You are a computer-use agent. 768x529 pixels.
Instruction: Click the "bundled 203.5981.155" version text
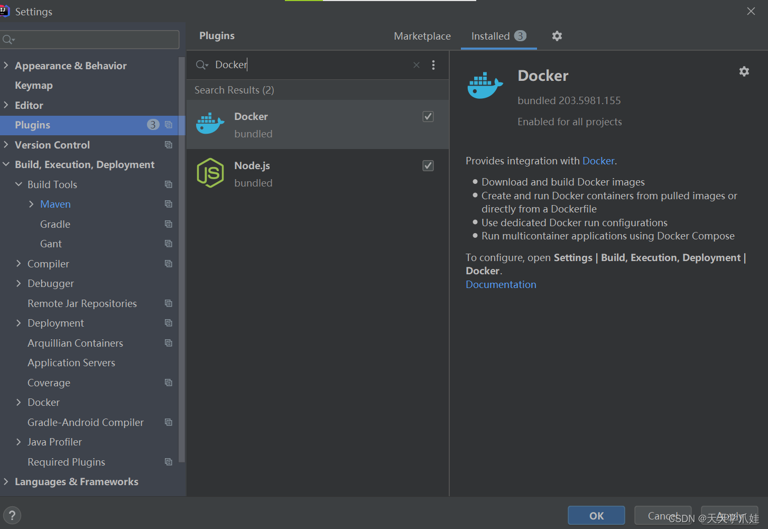pyautogui.click(x=569, y=100)
